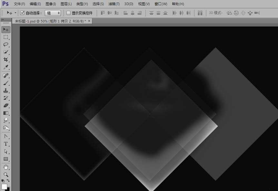The image size is (278, 191).
Task: Click Align Right Edges icon
Action: click(x=140, y=13)
